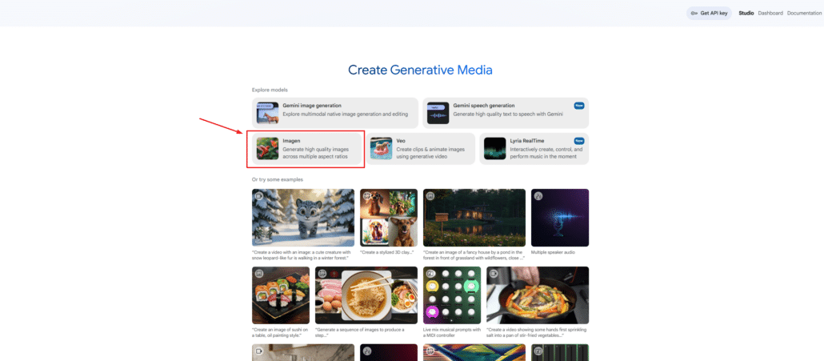Image resolution: width=824 pixels, height=361 pixels.
Task: Open the snow leopard video example thumbnail
Action: (x=303, y=218)
